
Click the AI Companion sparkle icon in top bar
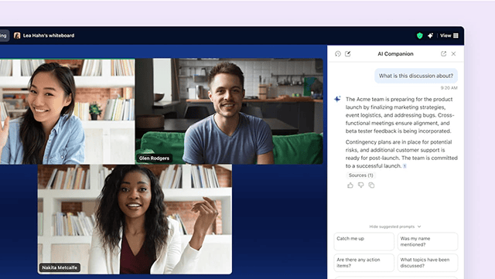point(430,36)
